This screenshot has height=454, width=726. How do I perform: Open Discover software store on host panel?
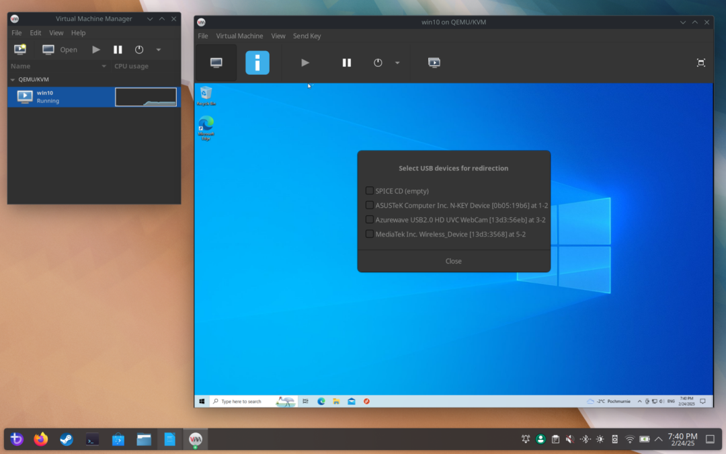pos(118,439)
